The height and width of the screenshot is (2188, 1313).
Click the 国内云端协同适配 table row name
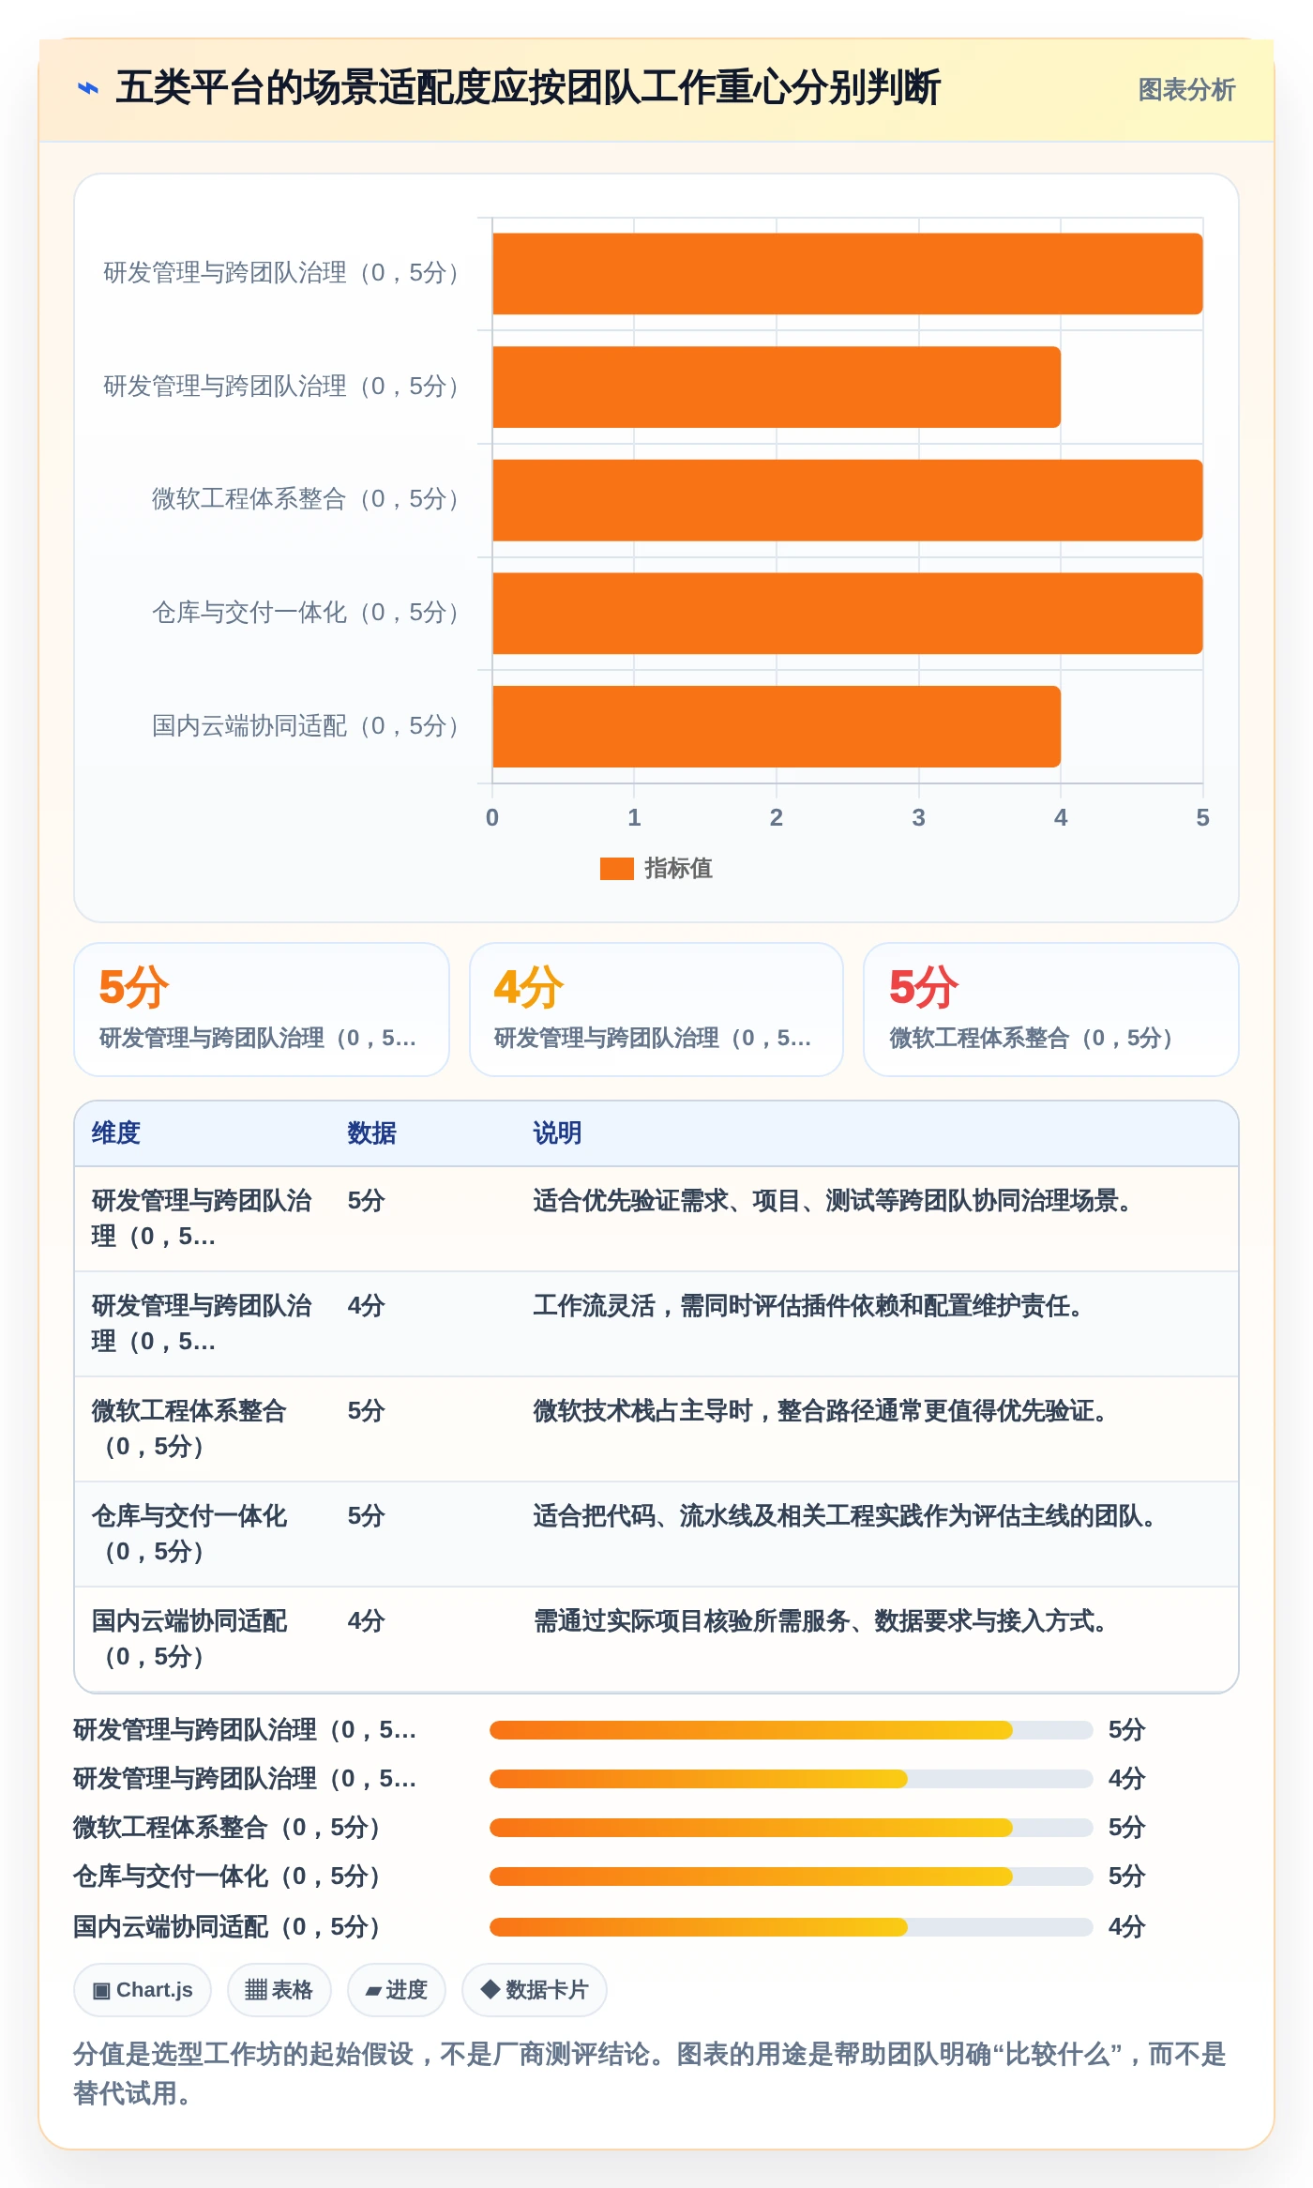point(189,1639)
